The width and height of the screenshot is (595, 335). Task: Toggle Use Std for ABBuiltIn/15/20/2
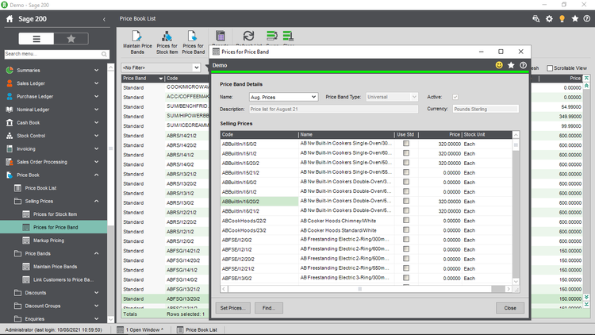[x=406, y=163]
